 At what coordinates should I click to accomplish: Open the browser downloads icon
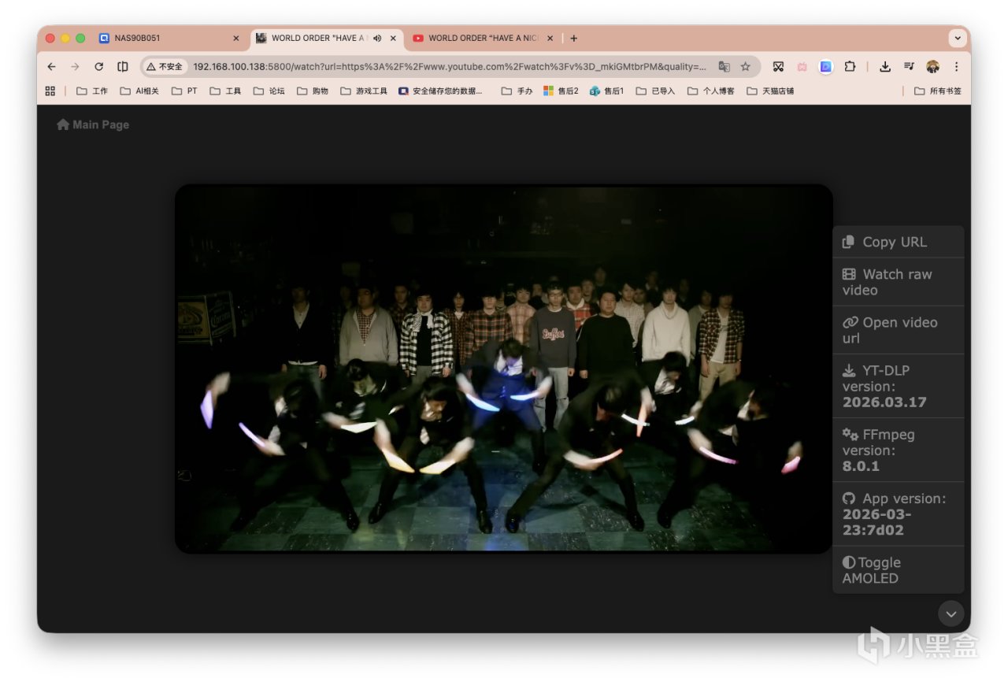pos(885,67)
